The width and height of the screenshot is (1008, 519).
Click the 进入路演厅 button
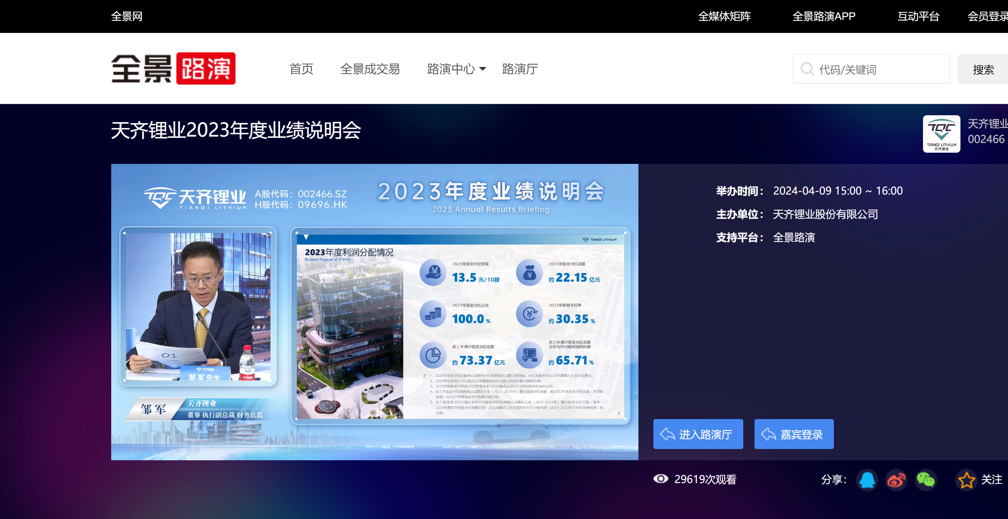pyautogui.click(x=698, y=434)
